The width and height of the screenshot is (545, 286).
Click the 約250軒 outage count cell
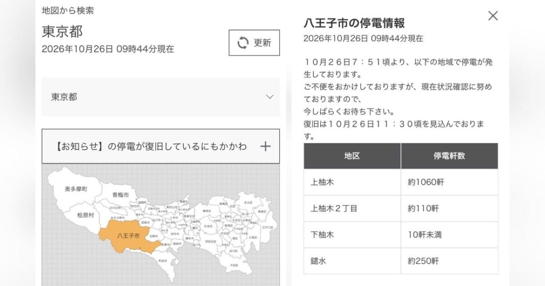click(x=449, y=261)
